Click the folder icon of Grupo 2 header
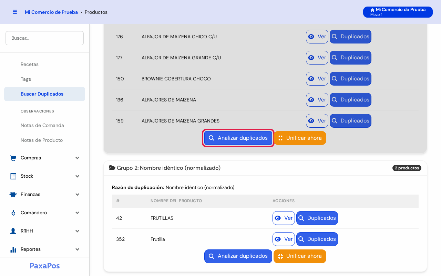Image resolution: width=441 pixels, height=276 pixels. coord(112,168)
